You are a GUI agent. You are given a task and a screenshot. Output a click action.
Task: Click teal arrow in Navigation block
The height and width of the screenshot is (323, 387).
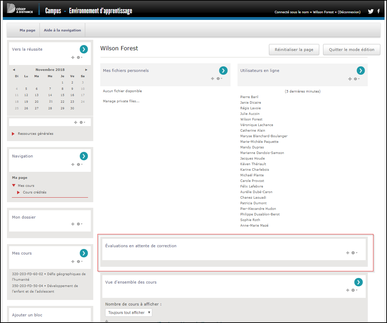(x=83, y=156)
